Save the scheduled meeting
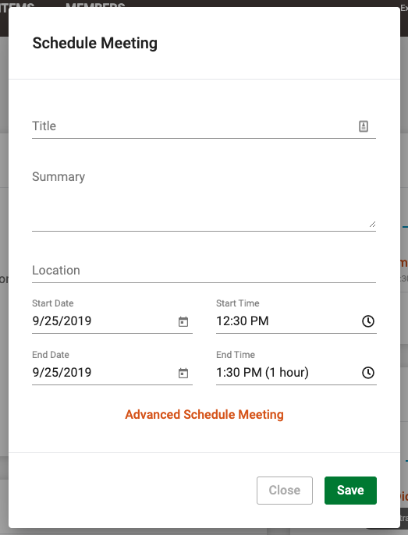This screenshot has width=408, height=535. point(350,491)
